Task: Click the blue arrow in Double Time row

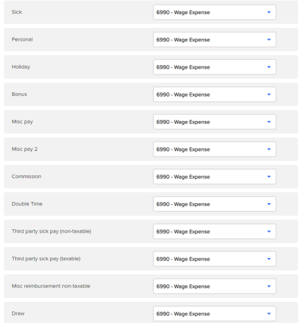Action: click(x=269, y=204)
